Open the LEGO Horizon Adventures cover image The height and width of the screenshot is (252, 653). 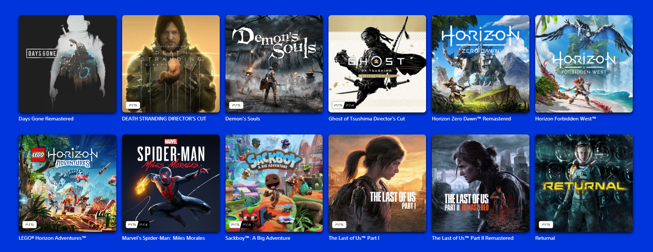pos(68,183)
